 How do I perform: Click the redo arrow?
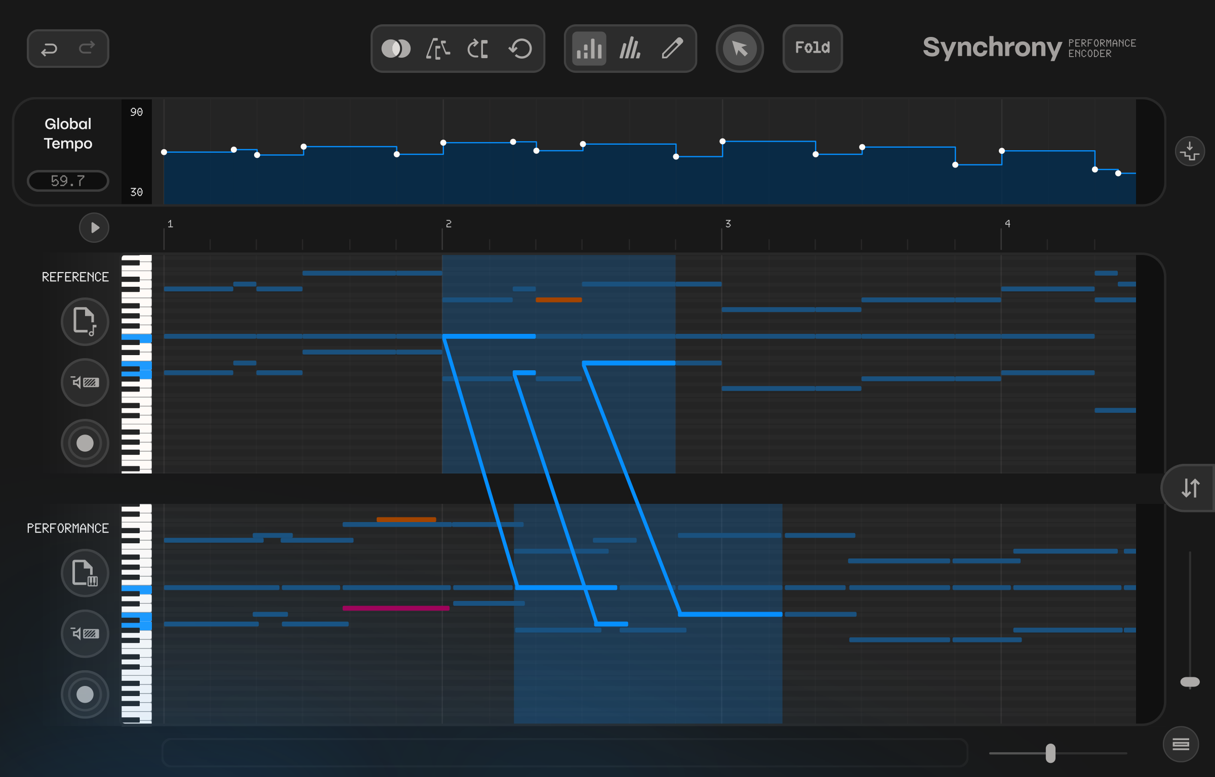[x=87, y=48]
